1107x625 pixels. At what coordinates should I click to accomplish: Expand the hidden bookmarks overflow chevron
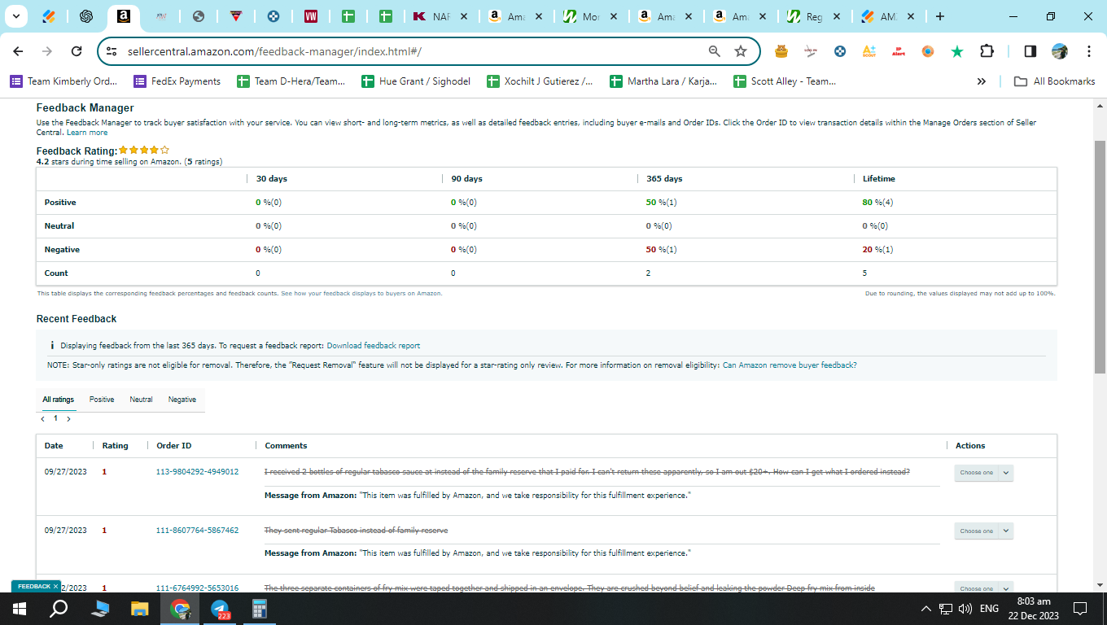click(x=982, y=81)
